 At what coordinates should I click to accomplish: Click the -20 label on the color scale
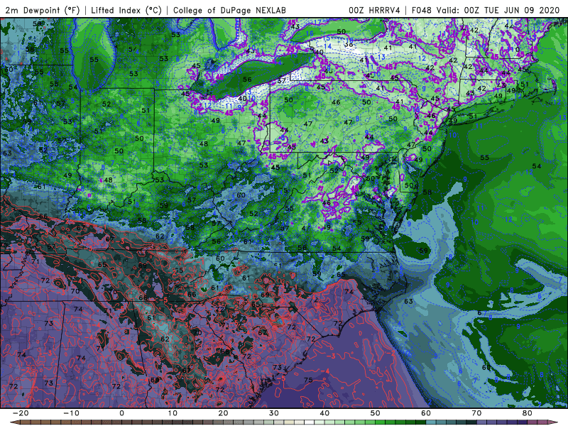(x=21, y=413)
